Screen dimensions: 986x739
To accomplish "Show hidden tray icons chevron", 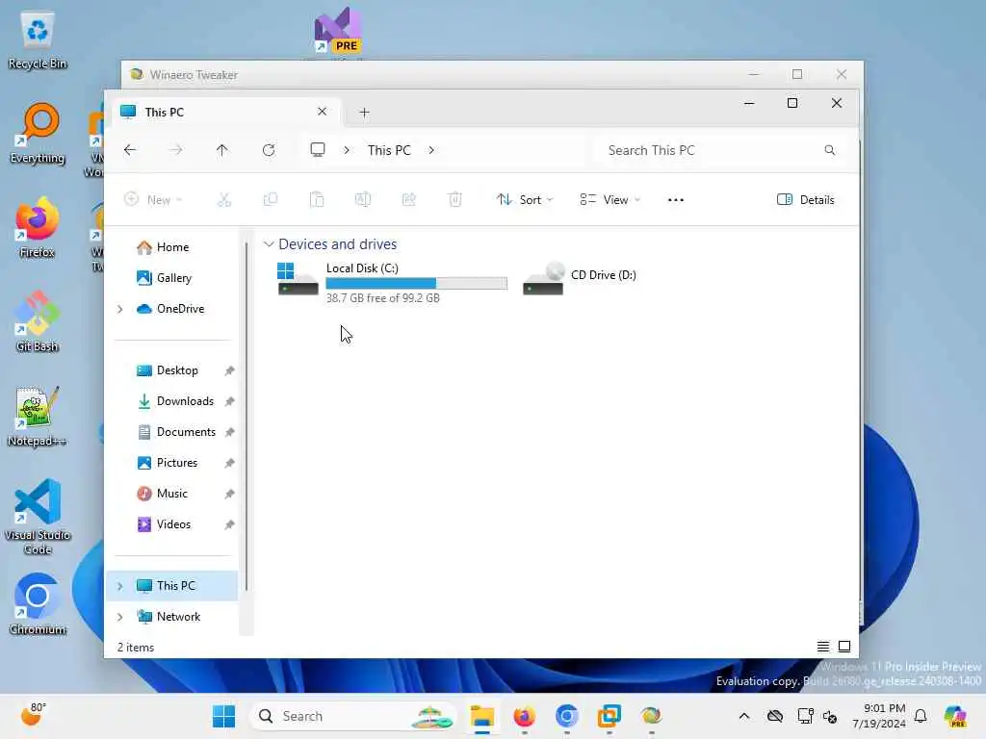I will 744,716.
